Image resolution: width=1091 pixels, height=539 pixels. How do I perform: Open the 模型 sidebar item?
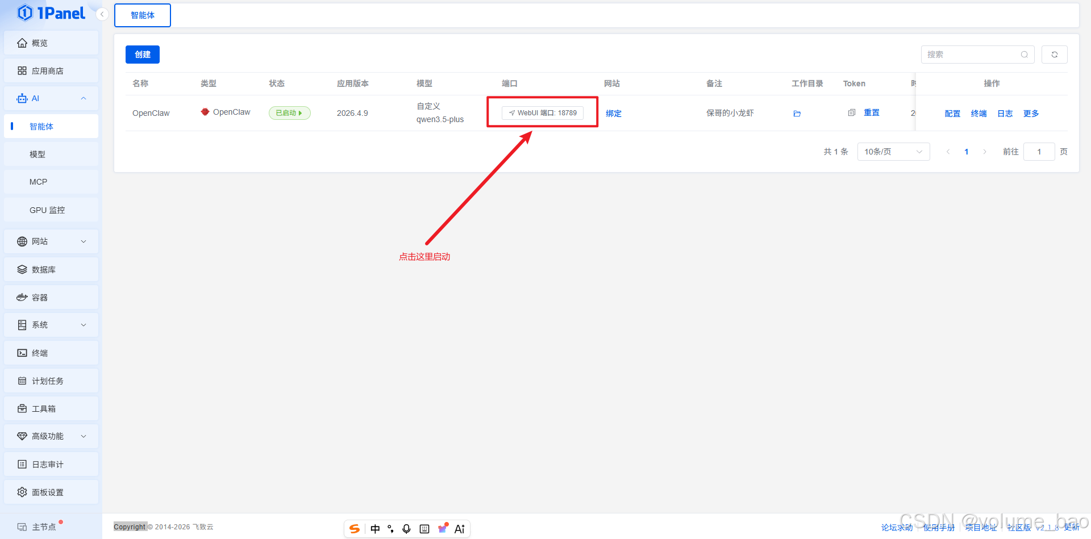pyautogui.click(x=51, y=154)
